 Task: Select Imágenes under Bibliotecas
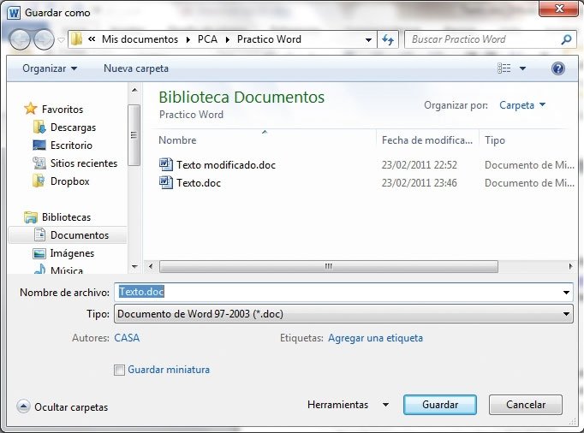click(72, 253)
